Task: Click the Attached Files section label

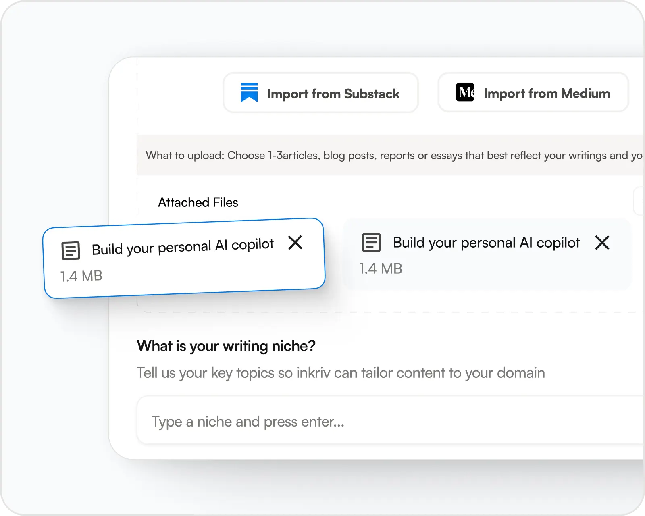Action: click(x=198, y=202)
